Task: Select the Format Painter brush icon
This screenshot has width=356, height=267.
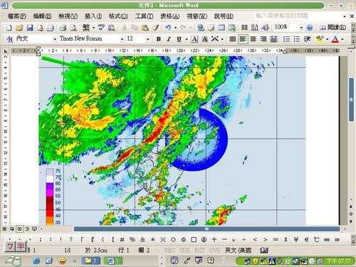Action: [x=156, y=28]
